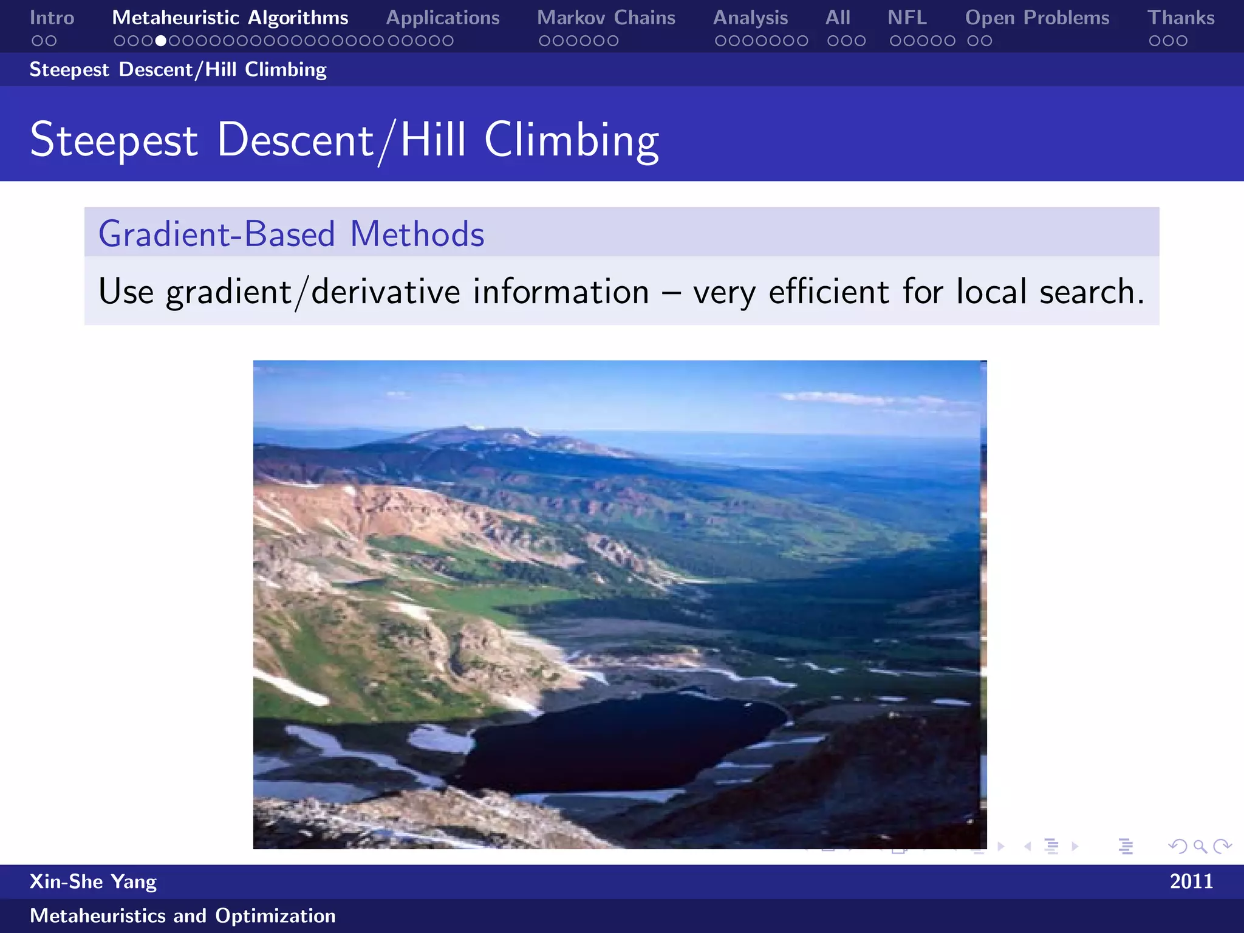Select first slide dot under Metaheuristic Algorithms
Image resolution: width=1244 pixels, height=933 pixels.
(x=120, y=41)
